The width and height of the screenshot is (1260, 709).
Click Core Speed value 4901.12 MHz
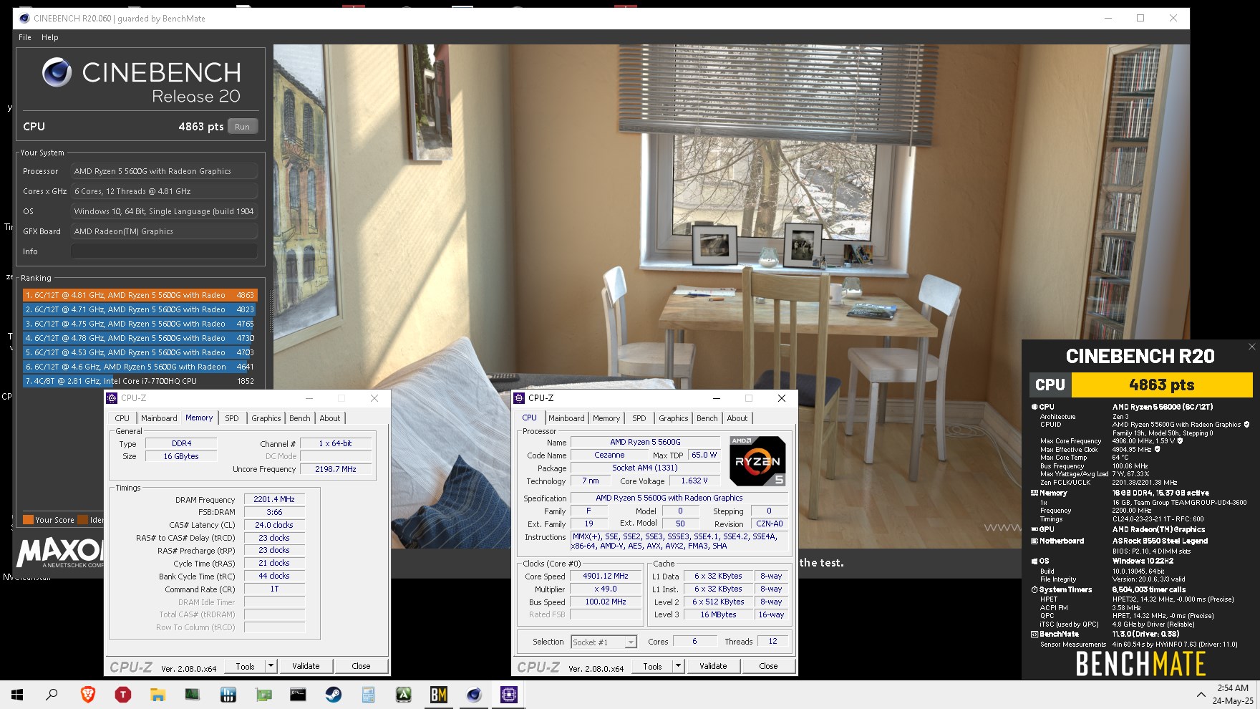606,576
